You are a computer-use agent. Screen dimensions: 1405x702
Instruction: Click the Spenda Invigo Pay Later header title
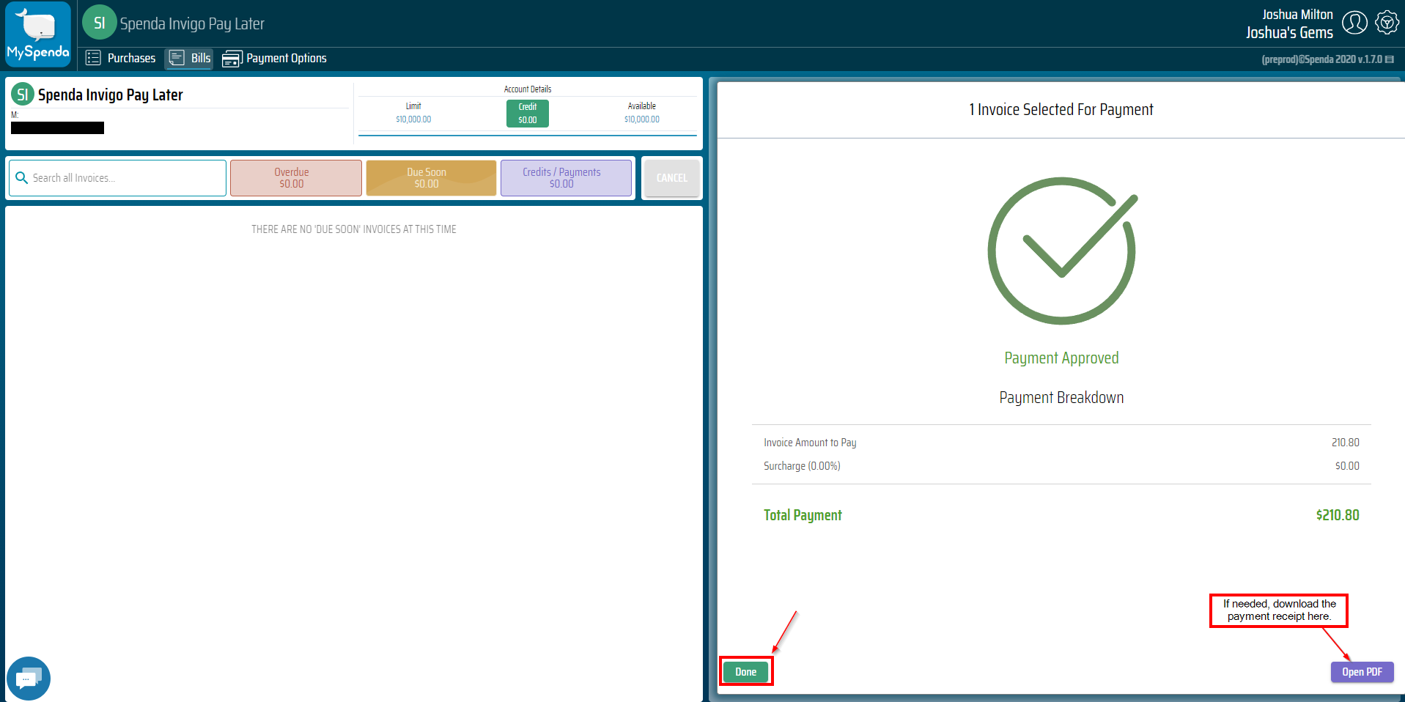click(x=192, y=23)
